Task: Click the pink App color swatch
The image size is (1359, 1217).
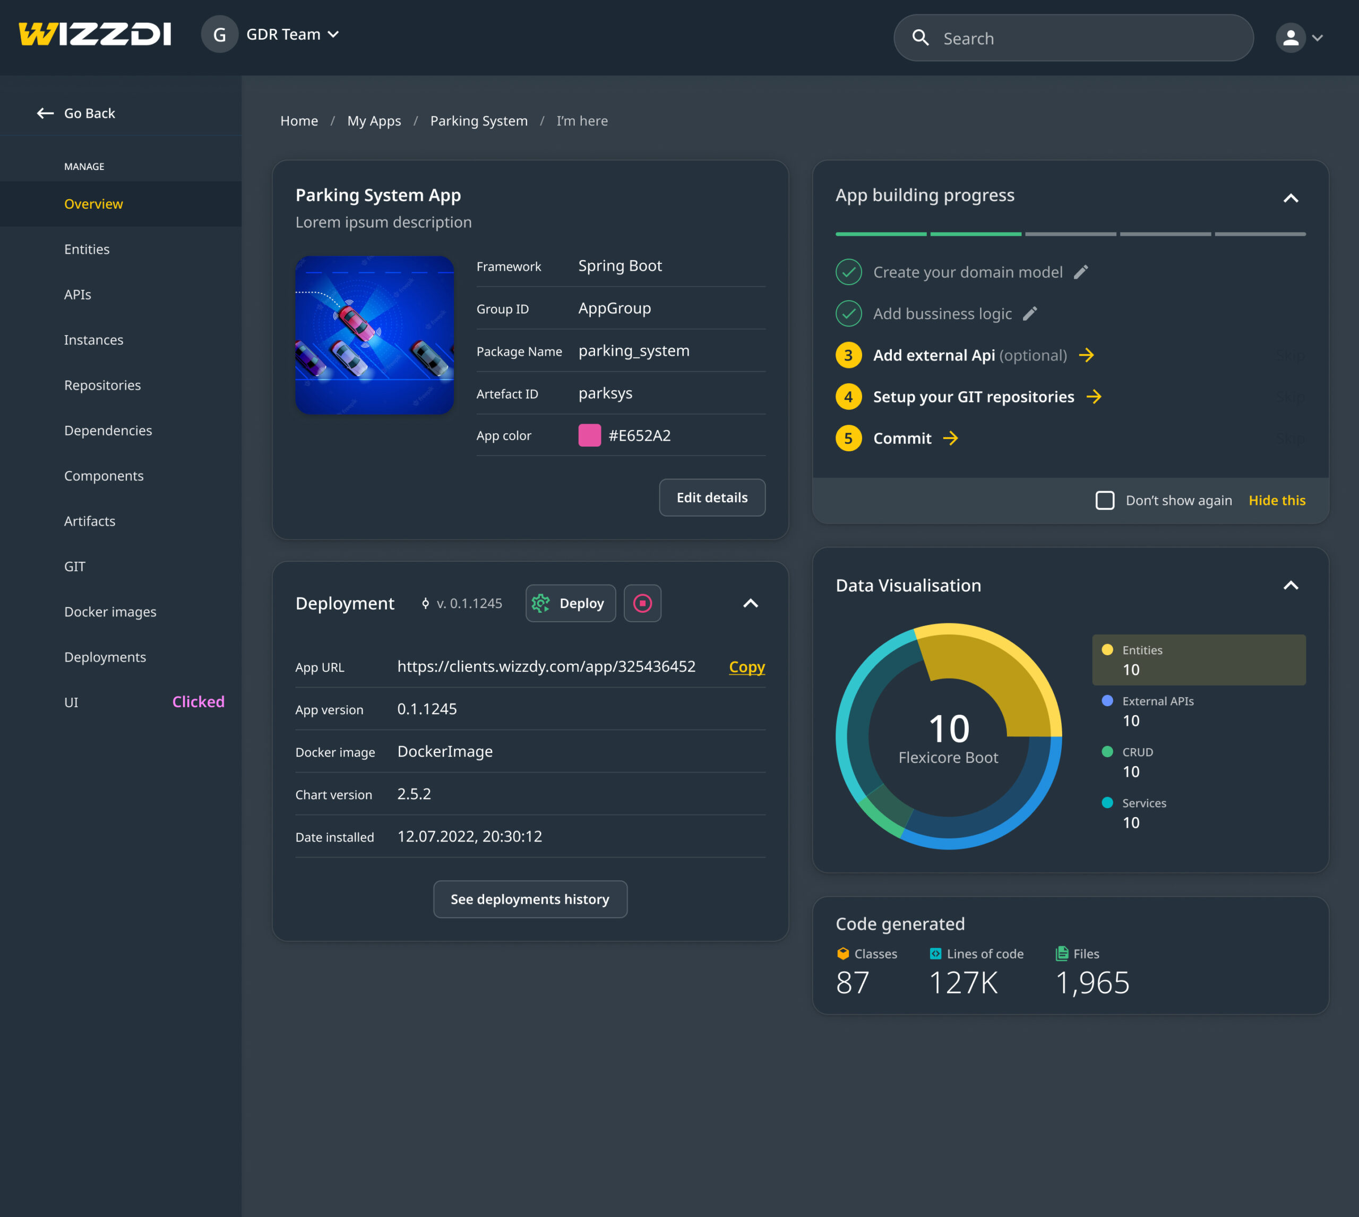Action: tap(589, 435)
